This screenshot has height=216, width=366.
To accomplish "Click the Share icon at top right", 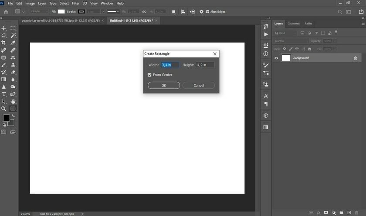I will coord(361,12).
